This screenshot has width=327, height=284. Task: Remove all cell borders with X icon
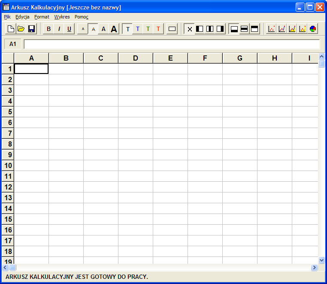click(190, 29)
